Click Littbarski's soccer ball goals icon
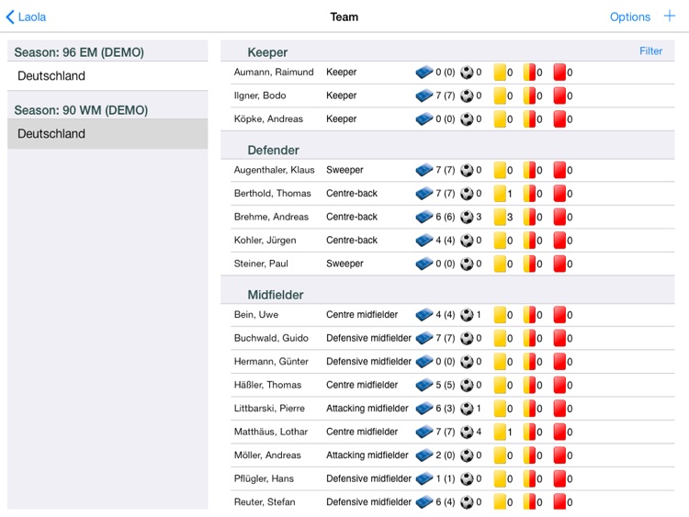This screenshot has height=517, width=689. click(468, 409)
